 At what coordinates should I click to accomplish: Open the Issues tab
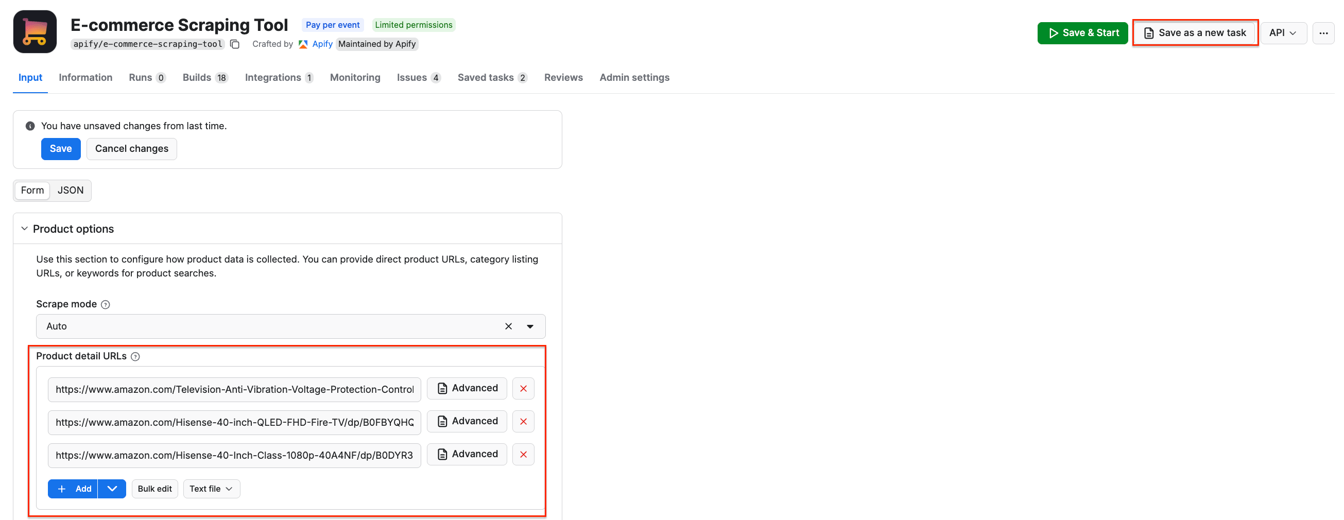point(419,78)
